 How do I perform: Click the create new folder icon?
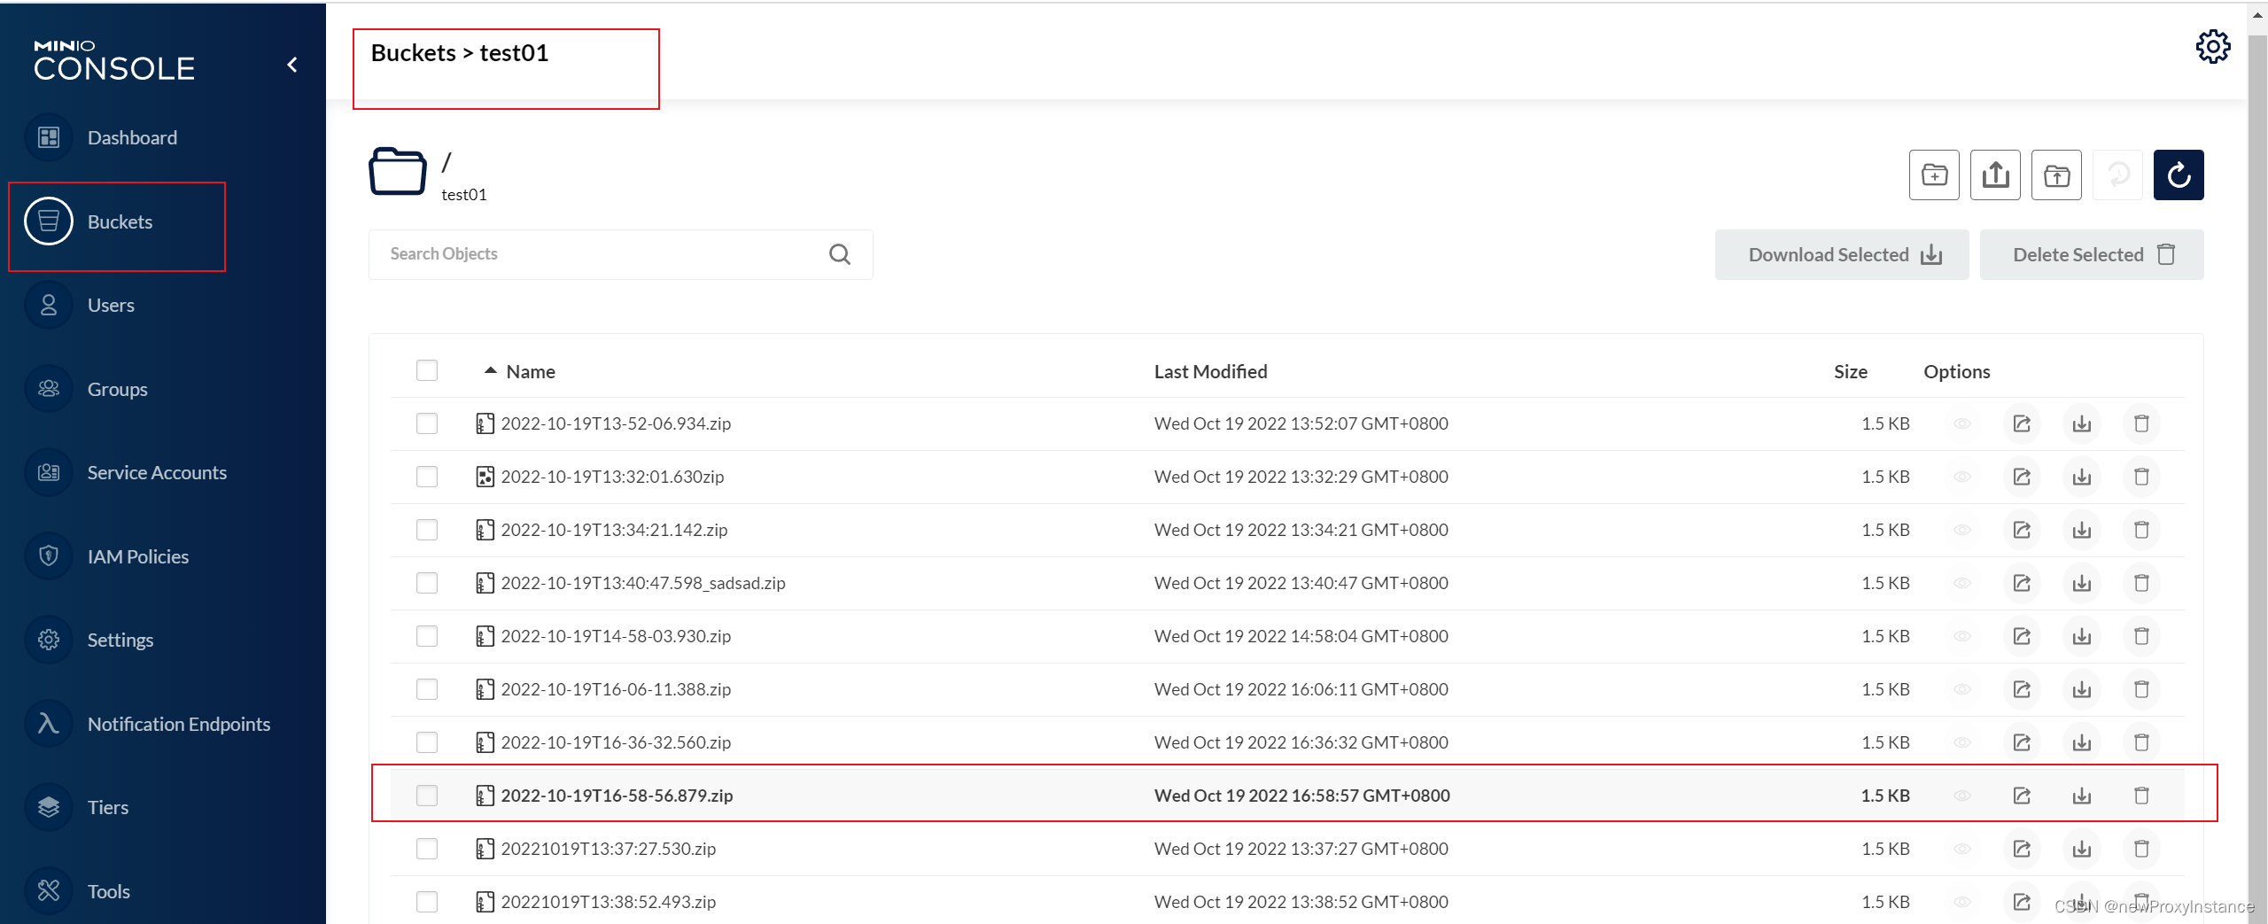click(1934, 175)
